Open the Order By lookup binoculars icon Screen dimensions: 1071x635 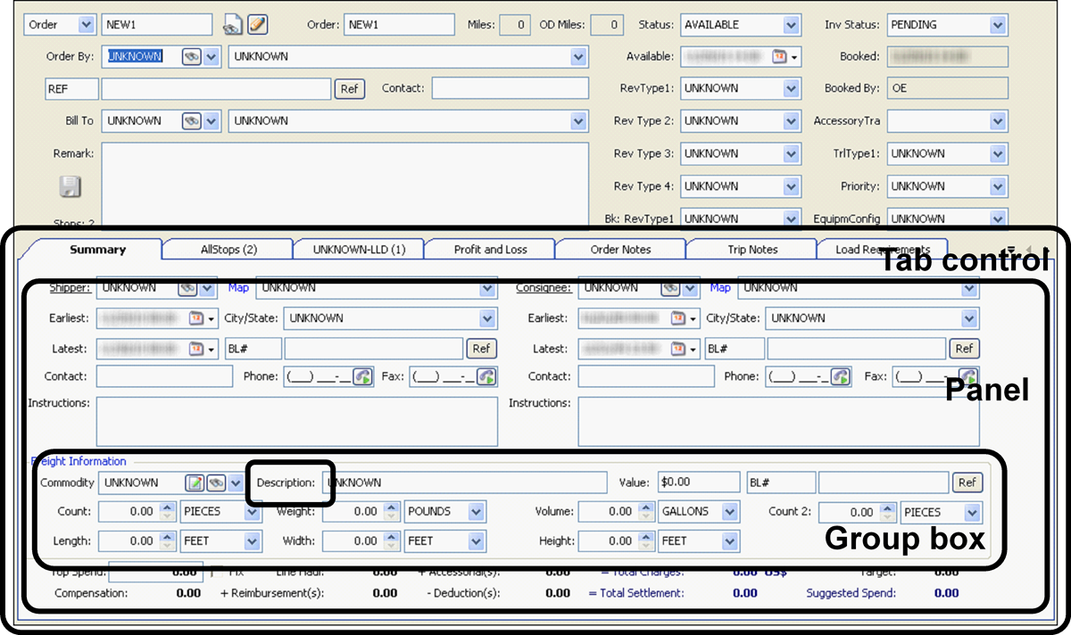(191, 56)
